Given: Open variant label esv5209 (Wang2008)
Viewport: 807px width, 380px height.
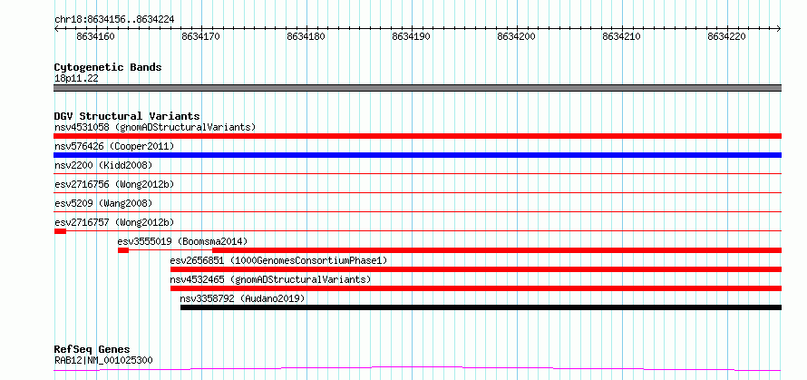Looking at the screenshot, I should [103, 203].
